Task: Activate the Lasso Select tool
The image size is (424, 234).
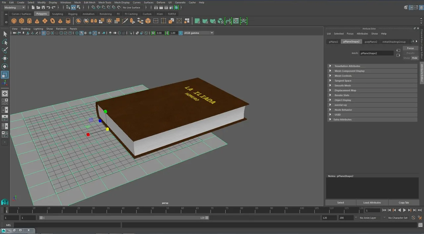Action: point(5,42)
